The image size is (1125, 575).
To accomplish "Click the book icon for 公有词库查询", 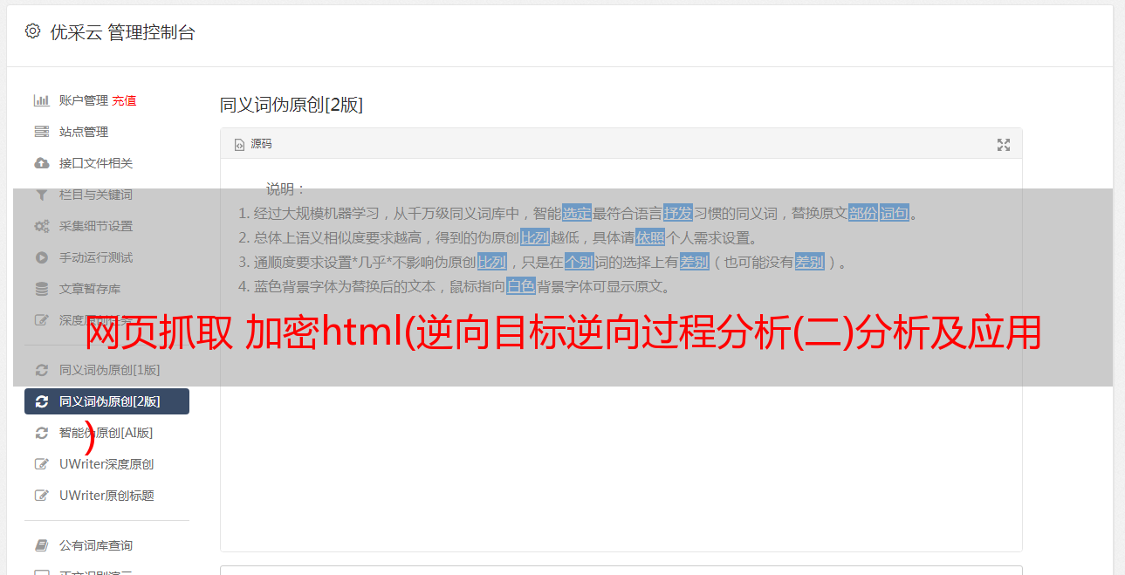I will click(x=41, y=545).
